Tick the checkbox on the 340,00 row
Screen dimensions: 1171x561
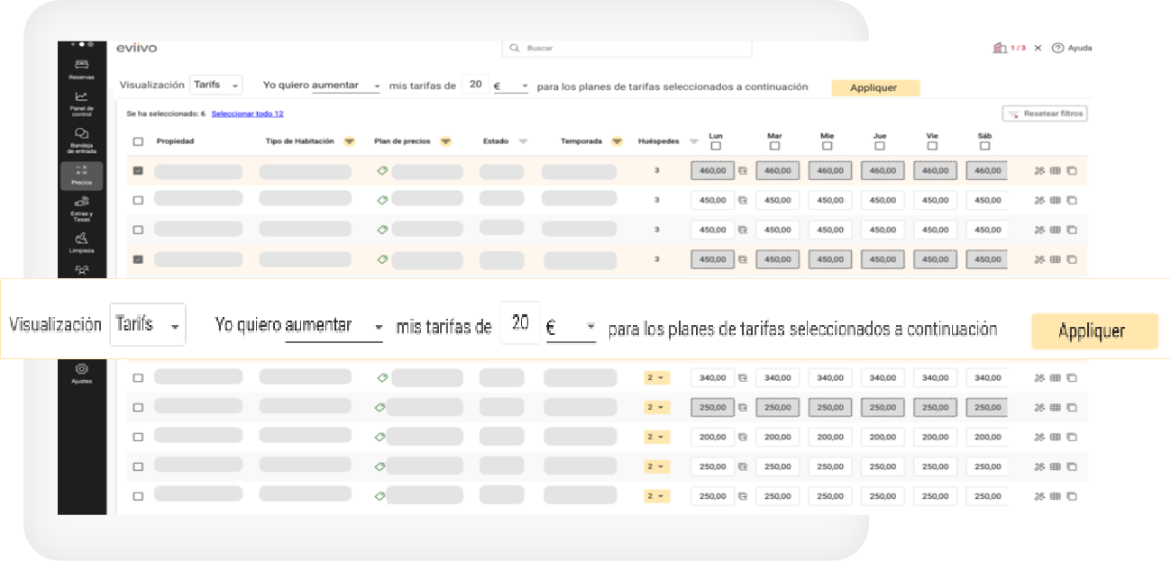click(138, 378)
